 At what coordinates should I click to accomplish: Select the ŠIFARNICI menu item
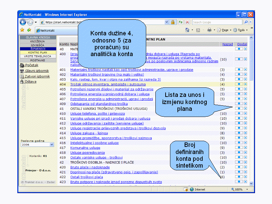(x=38, y=49)
